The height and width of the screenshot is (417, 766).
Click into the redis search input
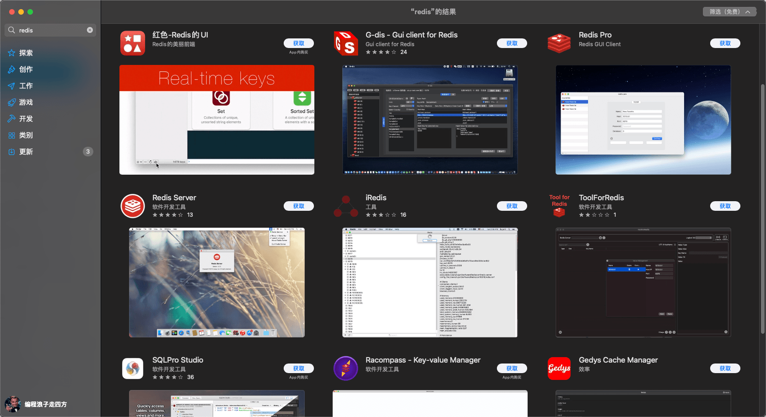pos(50,30)
